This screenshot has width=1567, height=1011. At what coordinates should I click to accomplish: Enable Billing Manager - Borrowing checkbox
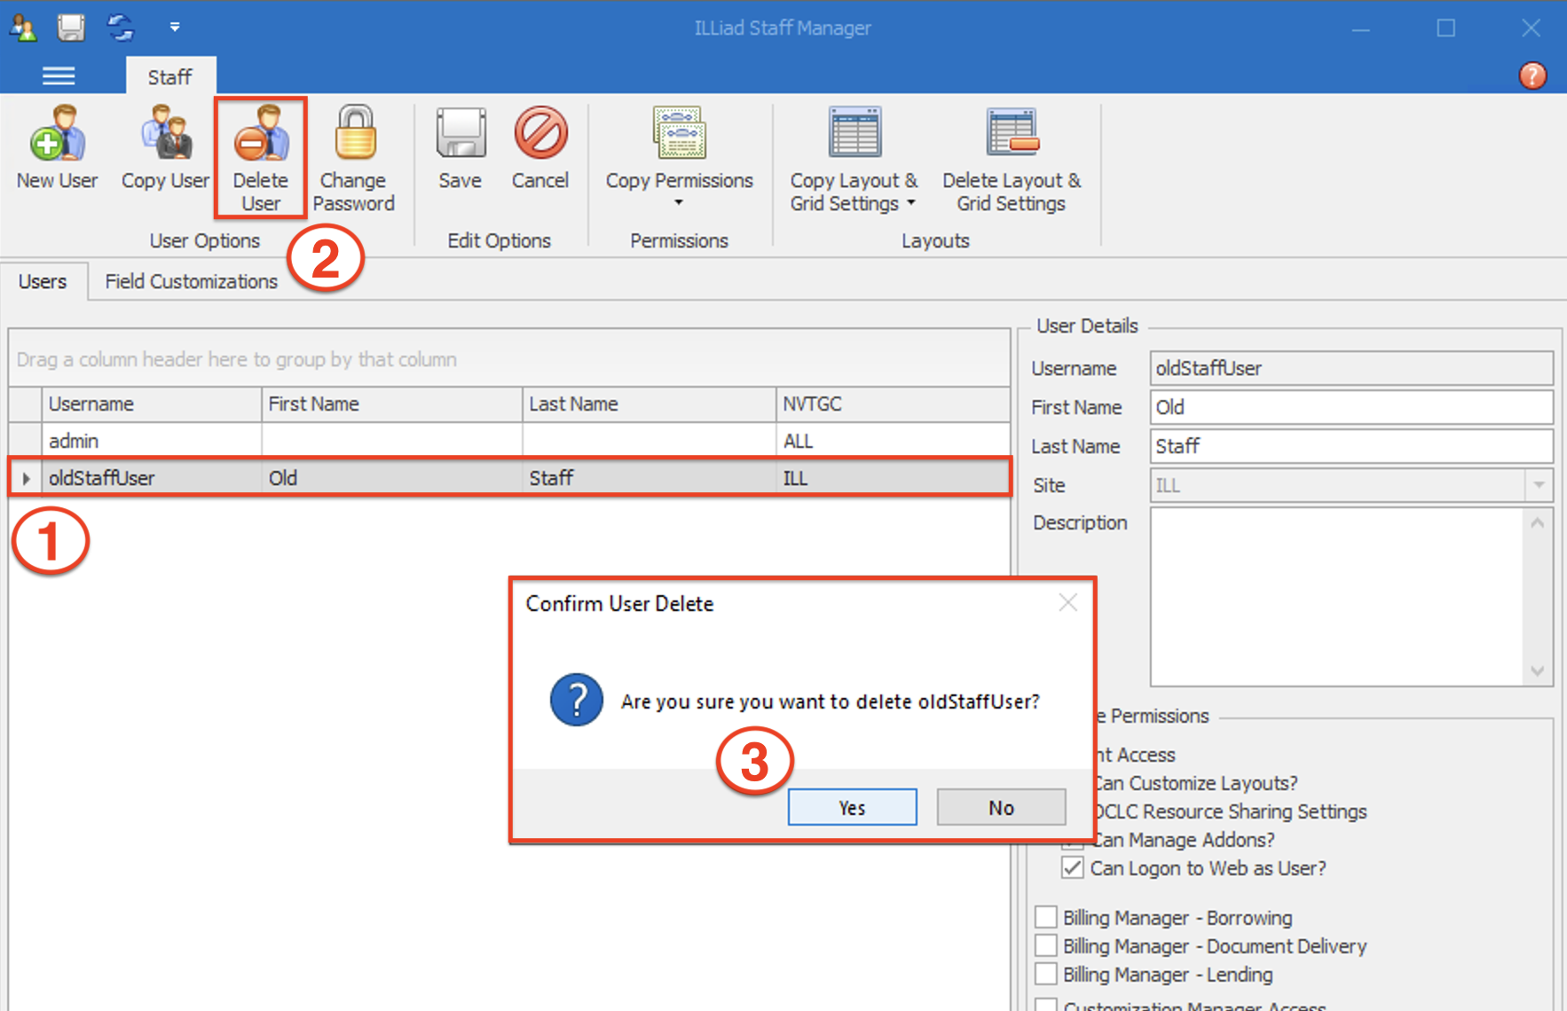[1047, 917]
